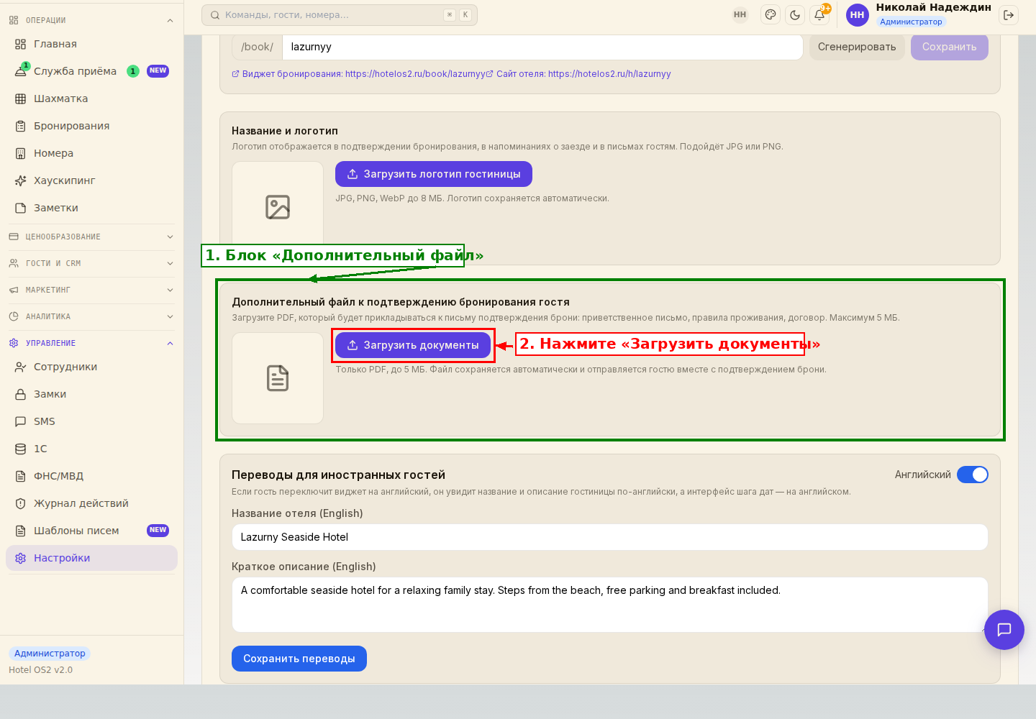Open the color theme palette icon
The image size is (1036, 719).
pyautogui.click(x=771, y=14)
